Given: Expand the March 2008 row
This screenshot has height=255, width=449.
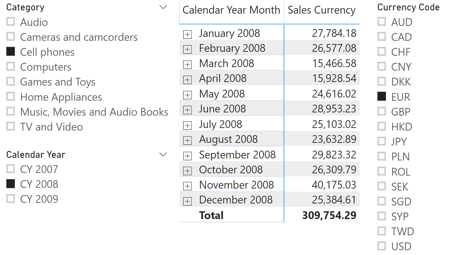Looking at the screenshot, I should click(187, 64).
